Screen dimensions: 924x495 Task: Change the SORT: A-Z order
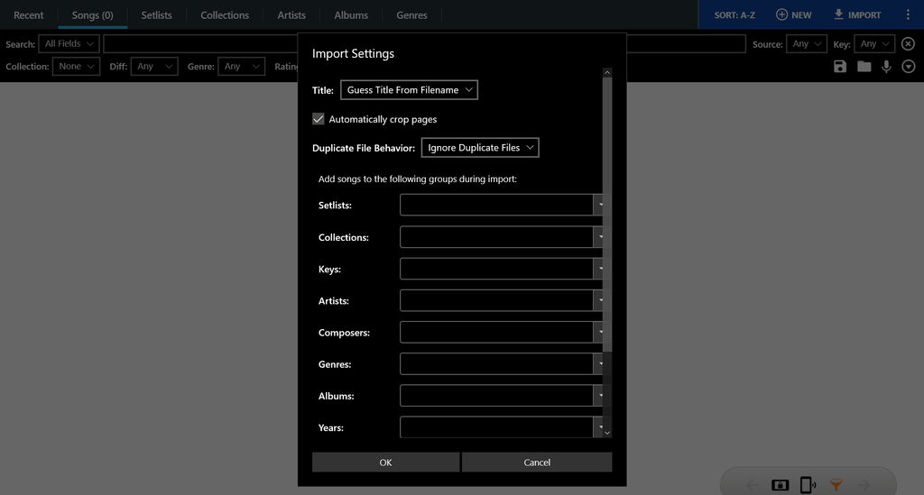[x=735, y=14]
